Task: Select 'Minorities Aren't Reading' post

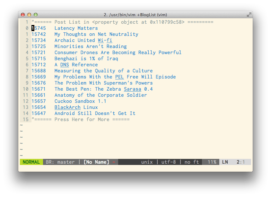Action: coord(91,46)
